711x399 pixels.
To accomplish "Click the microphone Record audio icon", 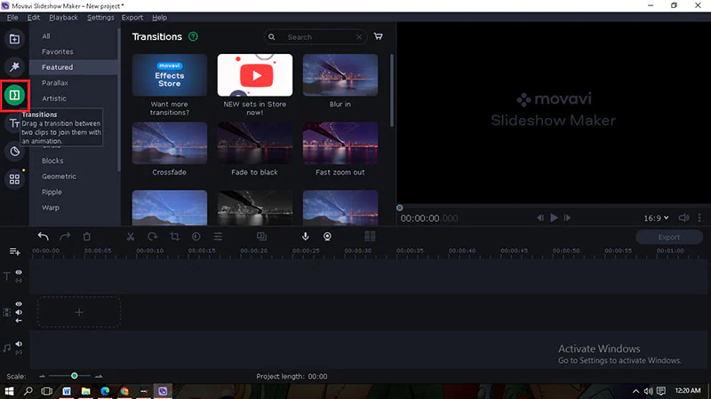I will [x=305, y=236].
